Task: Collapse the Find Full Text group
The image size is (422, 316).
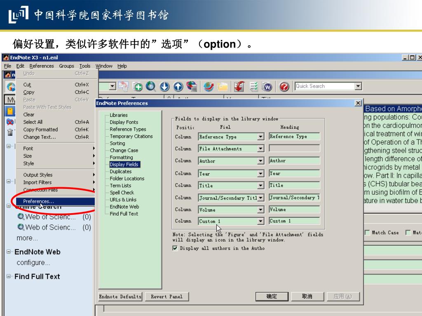Action: point(9,276)
